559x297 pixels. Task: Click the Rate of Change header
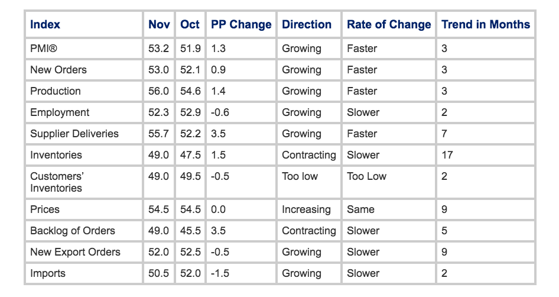point(389,25)
